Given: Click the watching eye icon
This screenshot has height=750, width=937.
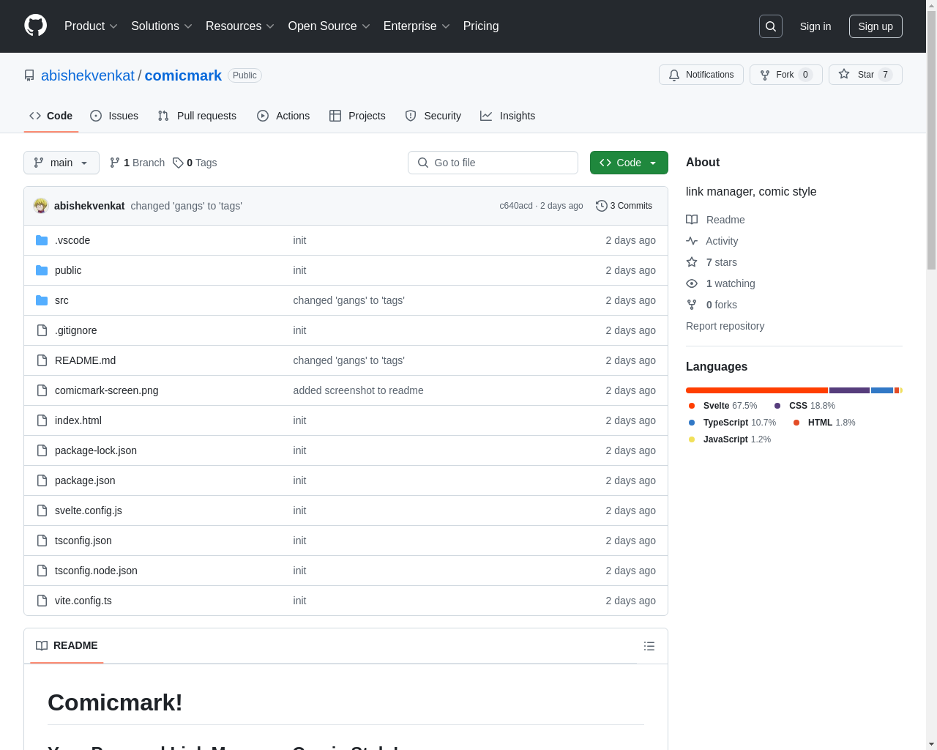Looking at the screenshot, I should [692, 283].
